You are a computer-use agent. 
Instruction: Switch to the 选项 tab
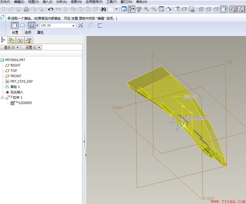28,32
